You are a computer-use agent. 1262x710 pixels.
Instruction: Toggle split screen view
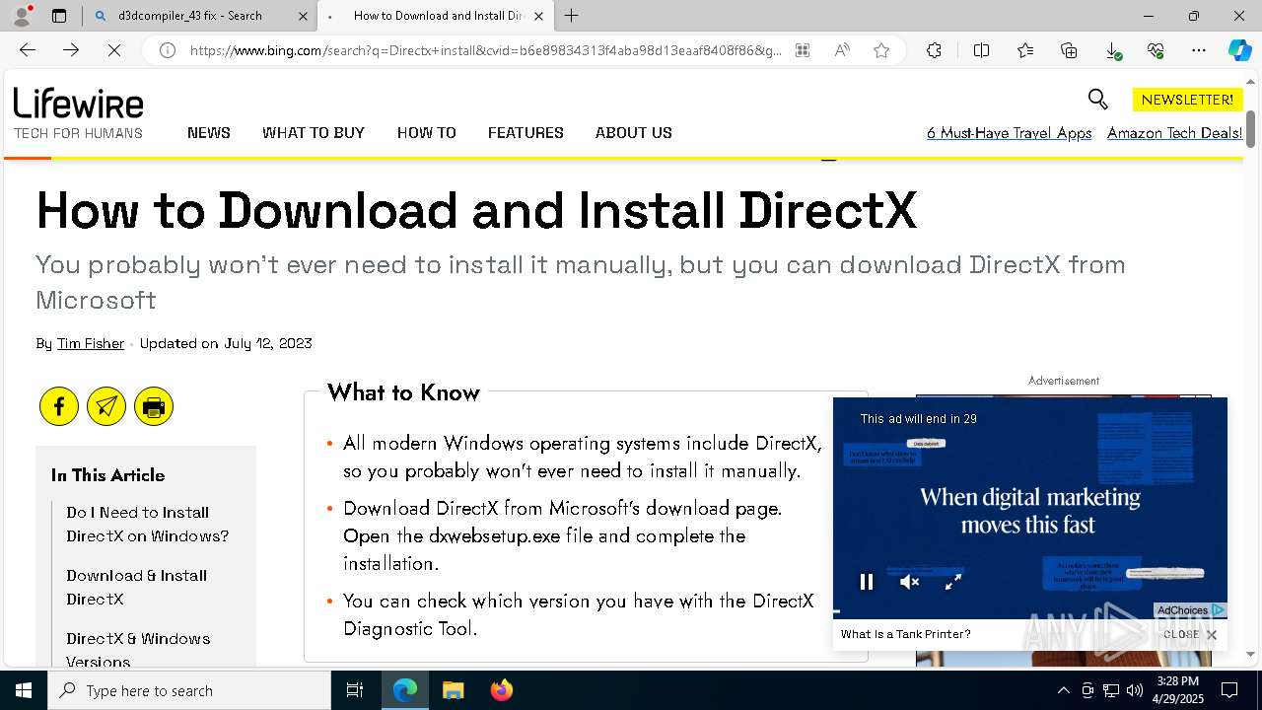point(981,50)
